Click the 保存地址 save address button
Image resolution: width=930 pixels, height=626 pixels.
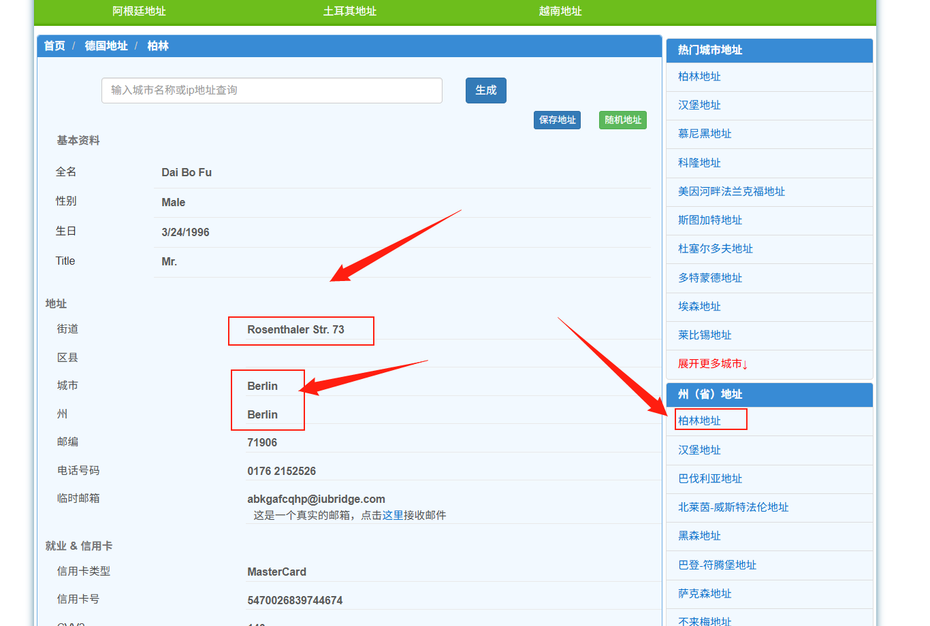coord(557,120)
